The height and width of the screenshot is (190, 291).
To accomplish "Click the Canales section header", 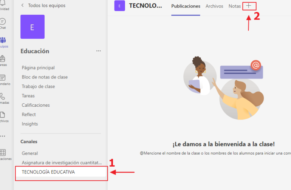I will (x=29, y=142).
